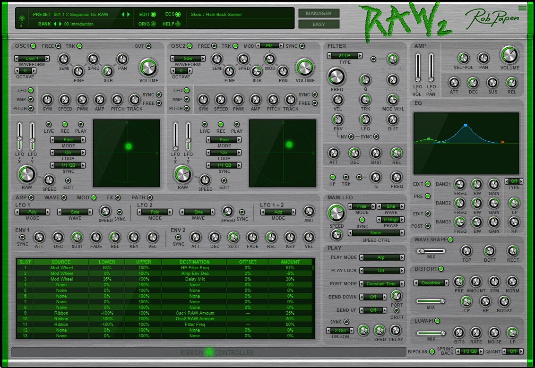Select the Bend Up range selector
The height and width of the screenshot is (368, 535).
point(373,310)
